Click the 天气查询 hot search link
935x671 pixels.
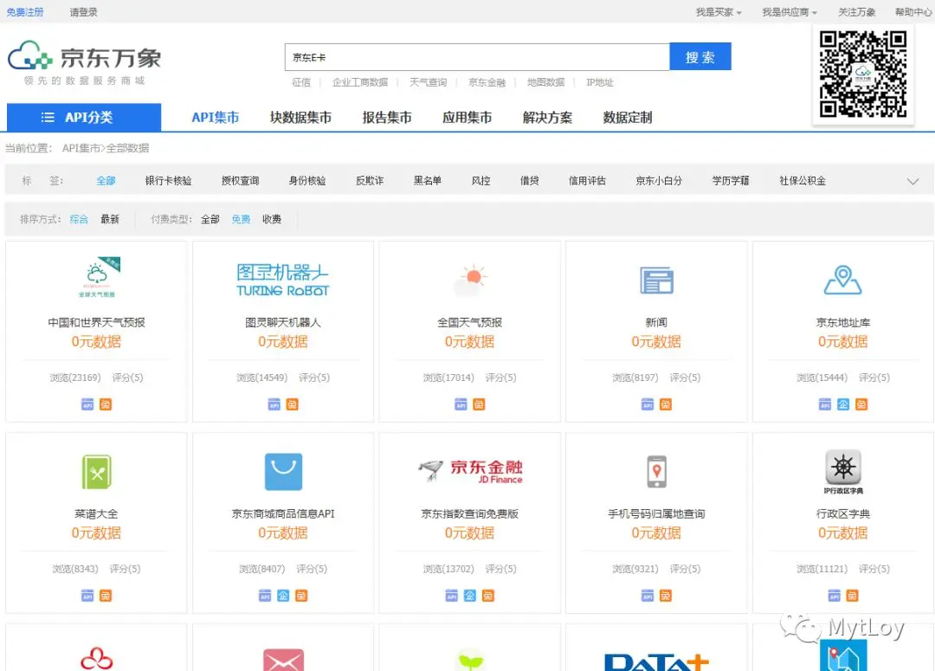(429, 82)
